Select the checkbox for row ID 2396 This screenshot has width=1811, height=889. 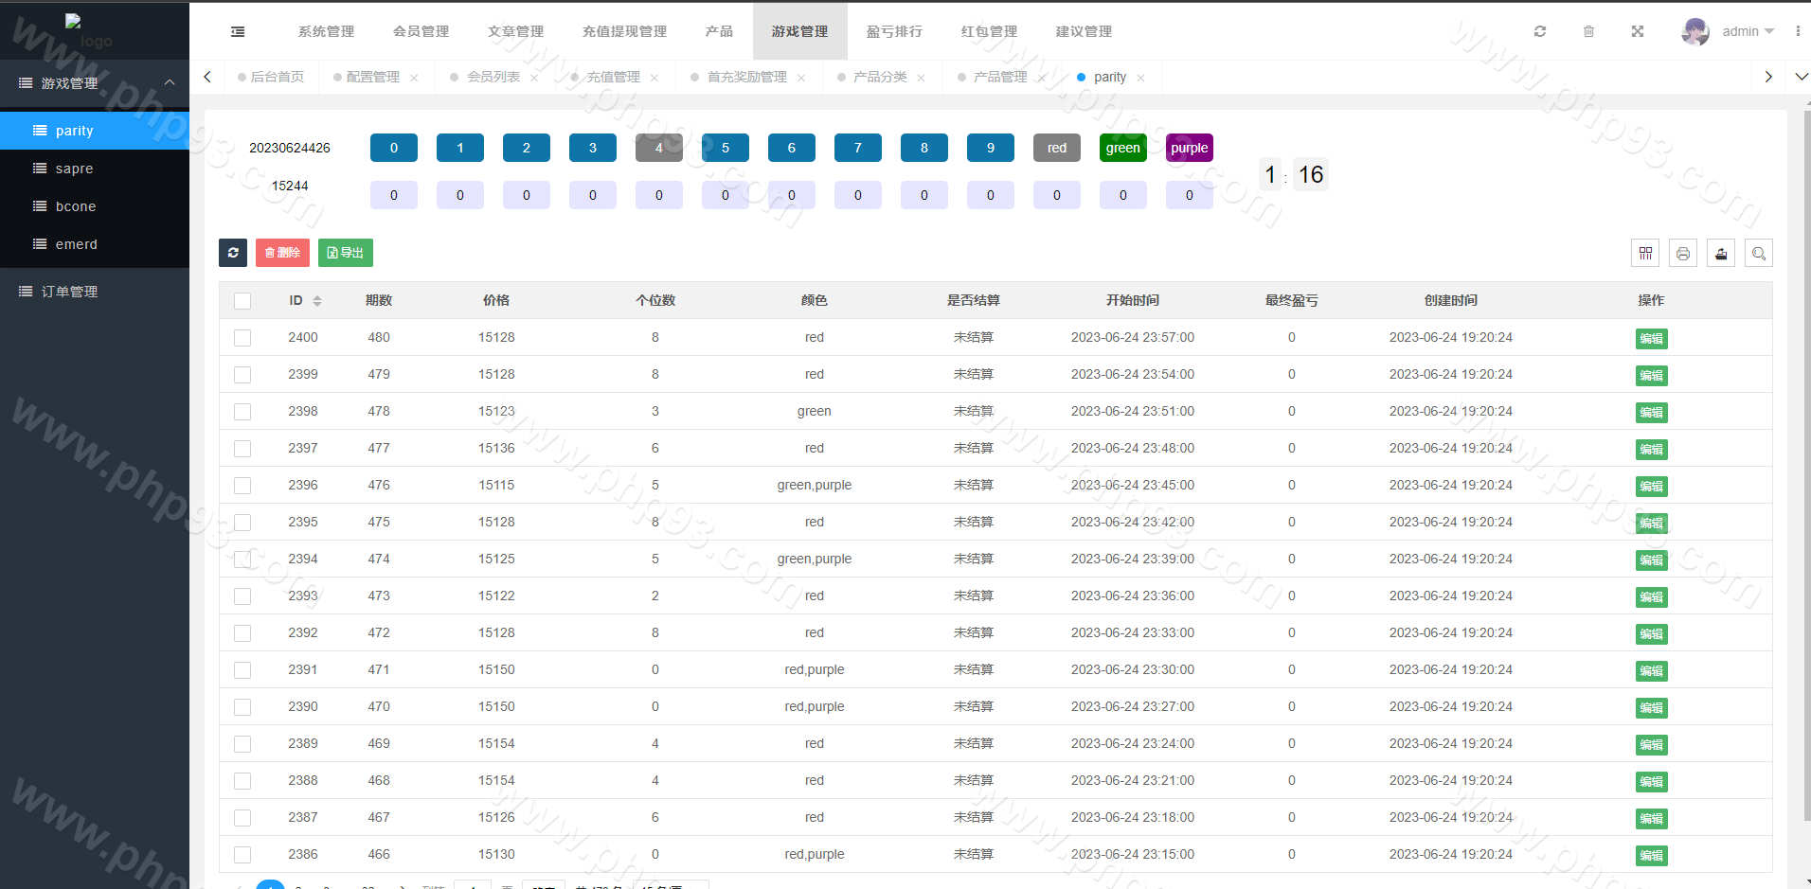point(242,486)
